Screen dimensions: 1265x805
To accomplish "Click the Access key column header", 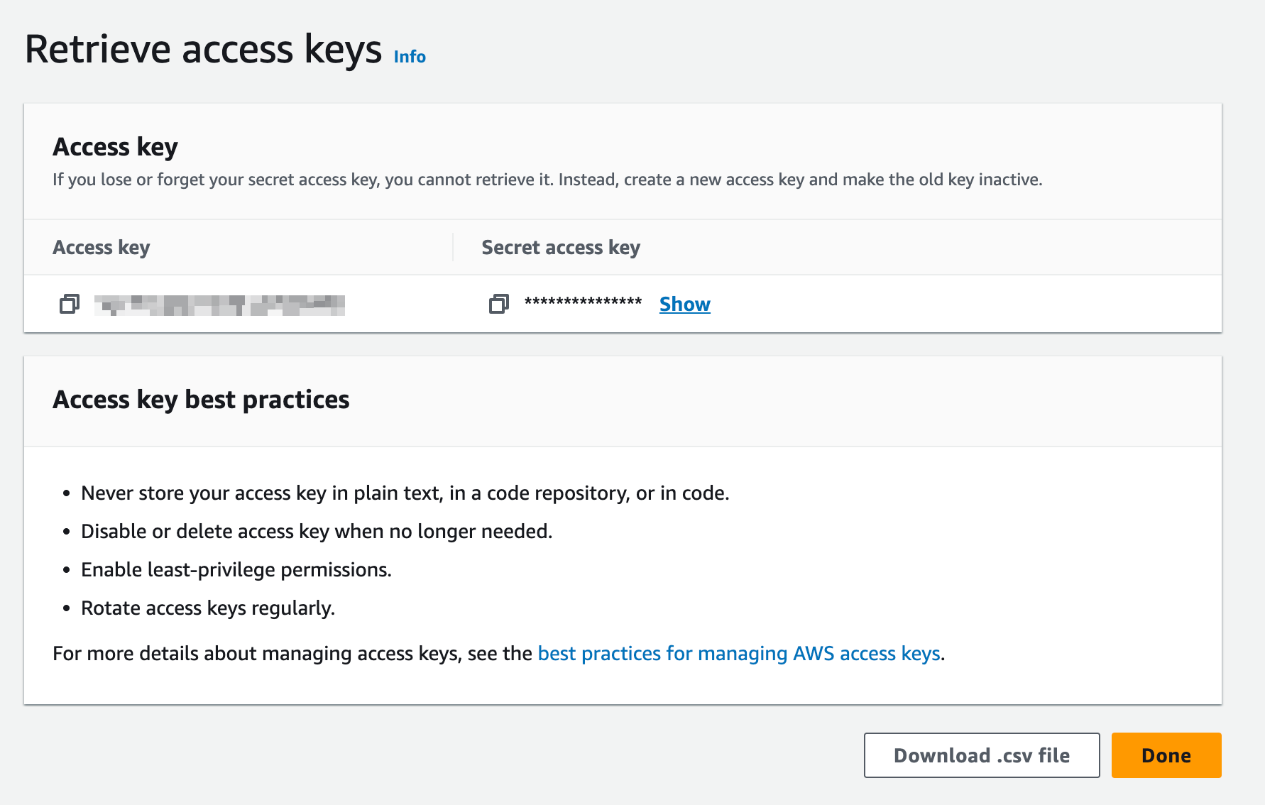I will pyautogui.click(x=102, y=248).
